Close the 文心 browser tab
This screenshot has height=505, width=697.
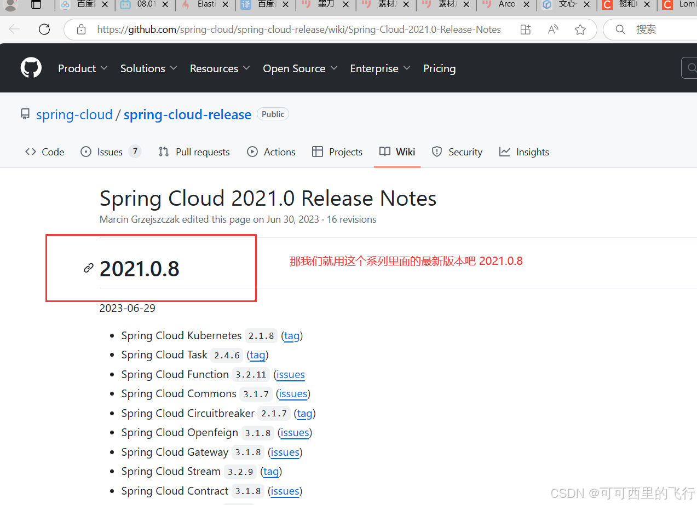pyautogui.click(x=586, y=4)
